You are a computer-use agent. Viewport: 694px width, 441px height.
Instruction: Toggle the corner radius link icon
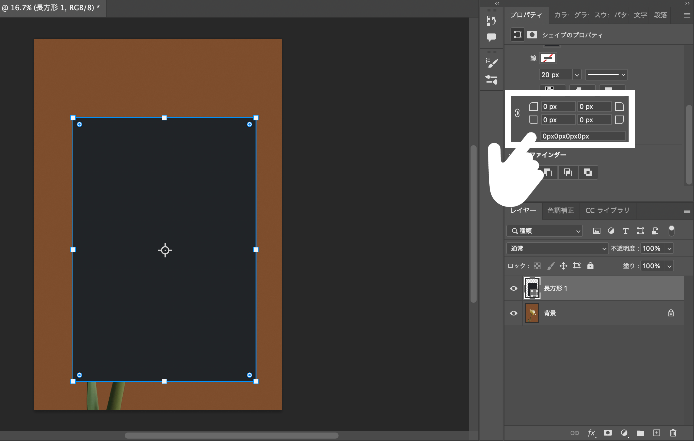[x=517, y=113]
